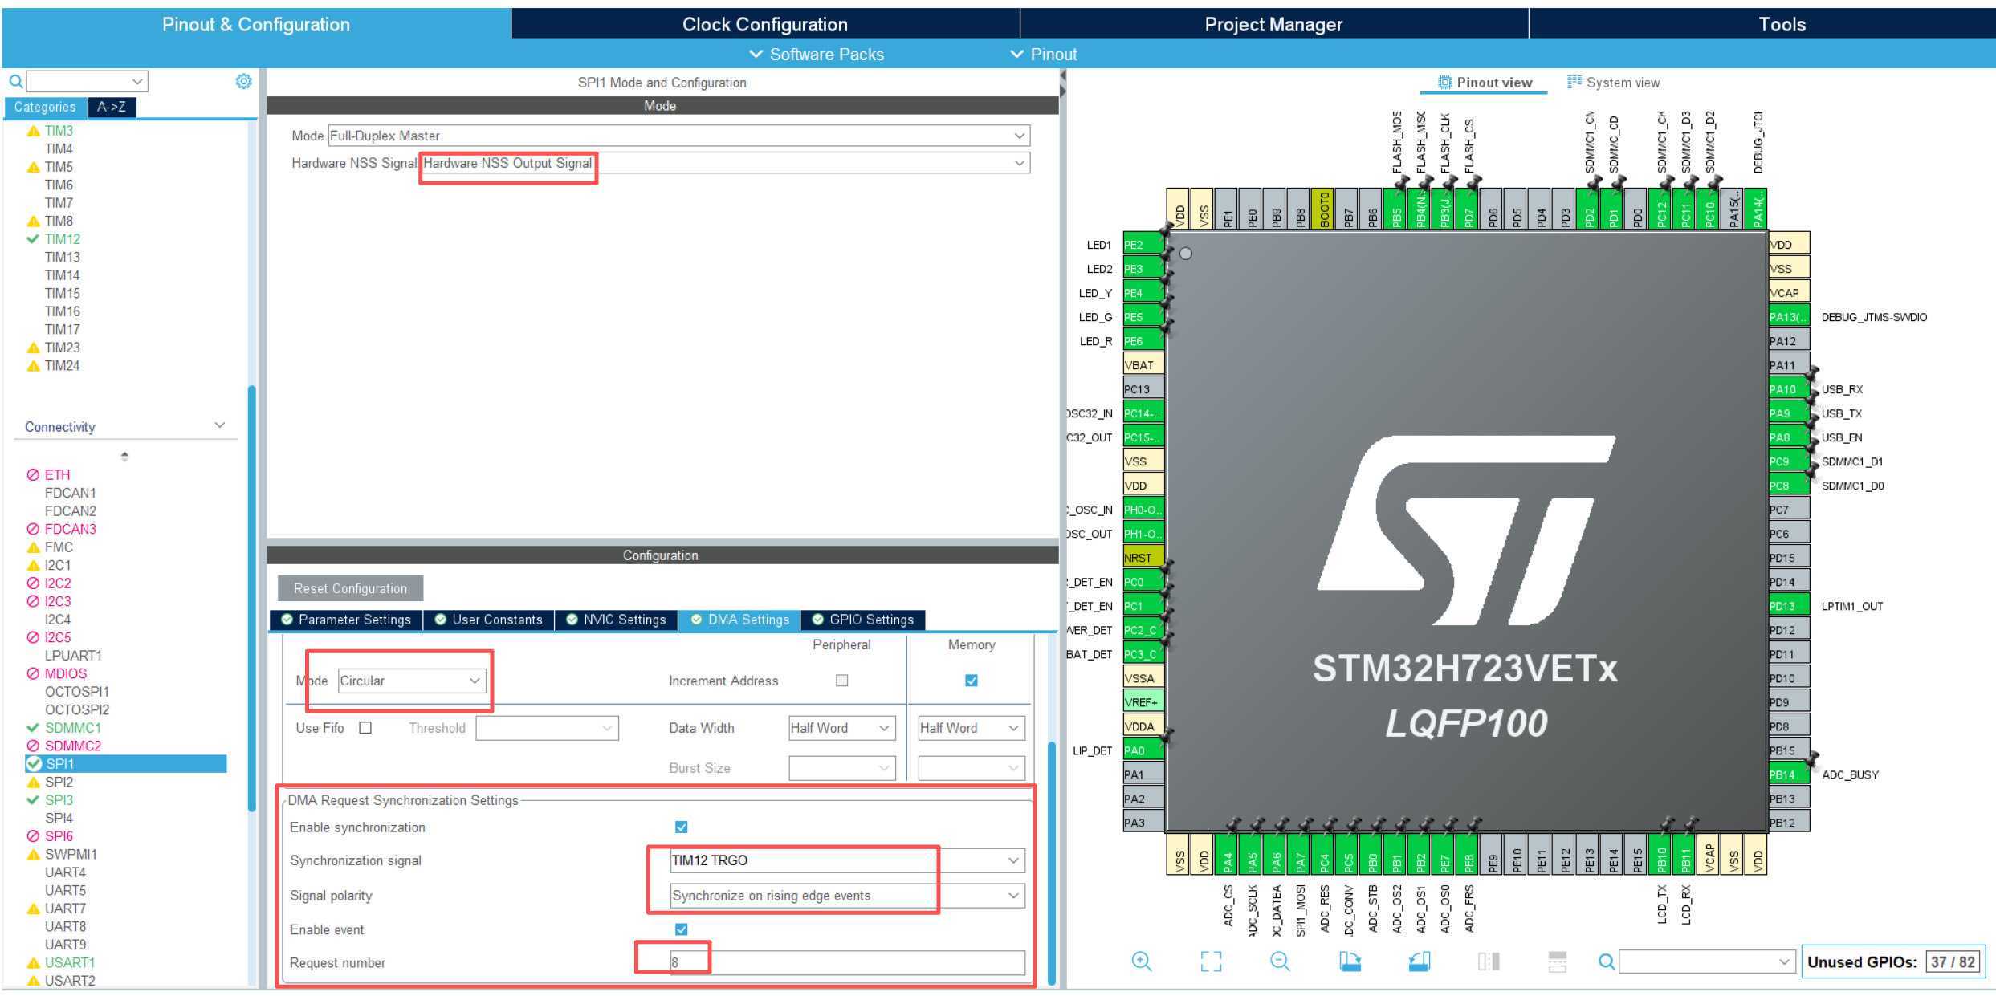Image resolution: width=1996 pixels, height=996 pixels.
Task: Click the PA0 pin on the chip
Action: tap(1143, 750)
